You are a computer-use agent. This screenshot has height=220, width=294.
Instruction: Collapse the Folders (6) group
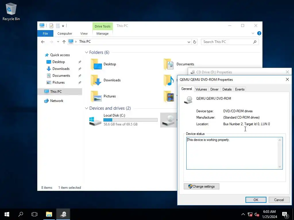(86, 52)
